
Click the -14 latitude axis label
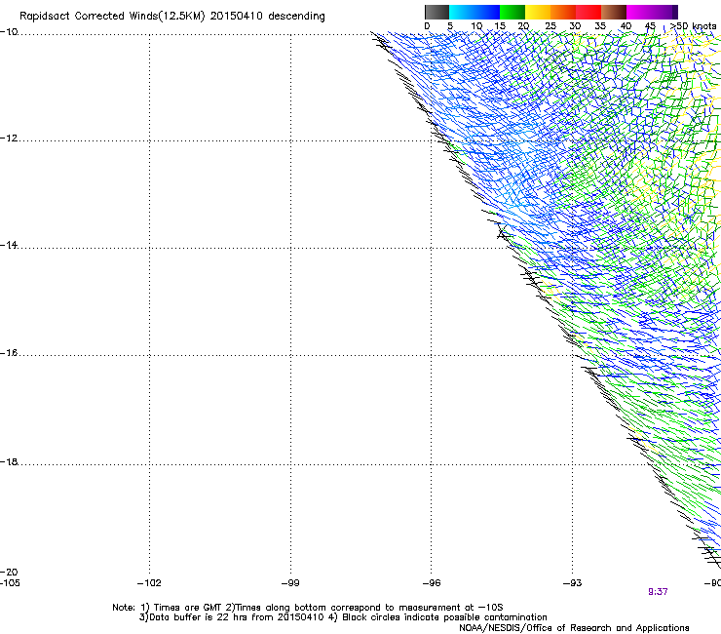9,246
